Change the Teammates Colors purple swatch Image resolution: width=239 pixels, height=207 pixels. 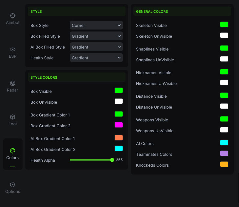click(x=224, y=154)
